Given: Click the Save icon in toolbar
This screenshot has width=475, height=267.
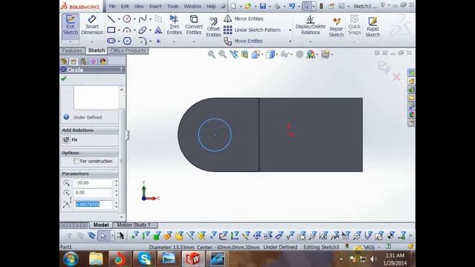Looking at the screenshot, I should point(263,6).
